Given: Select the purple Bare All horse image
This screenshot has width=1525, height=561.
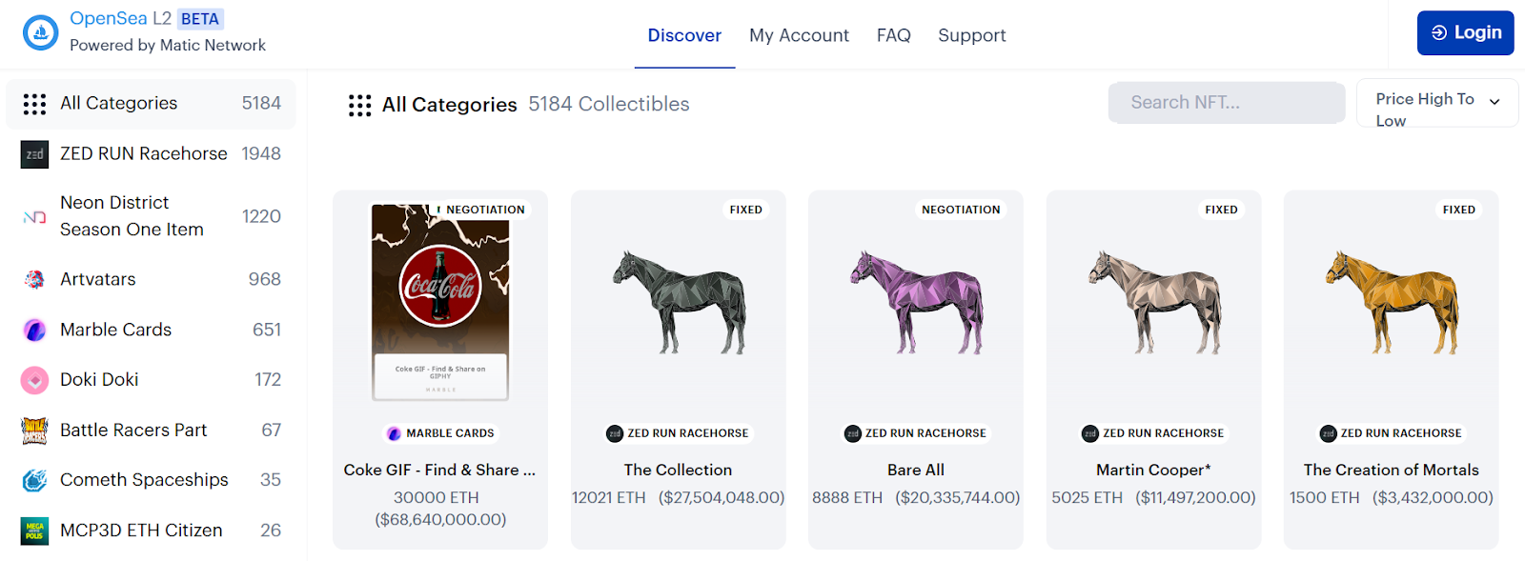Looking at the screenshot, I should tap(916, 303).
